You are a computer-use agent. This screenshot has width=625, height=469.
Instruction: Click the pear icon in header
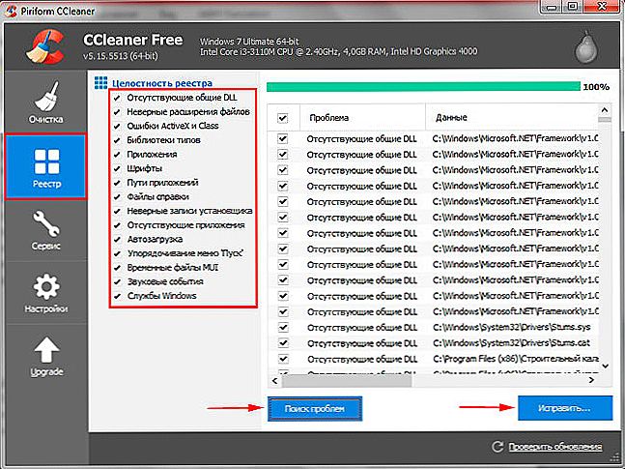coord(586,47)
